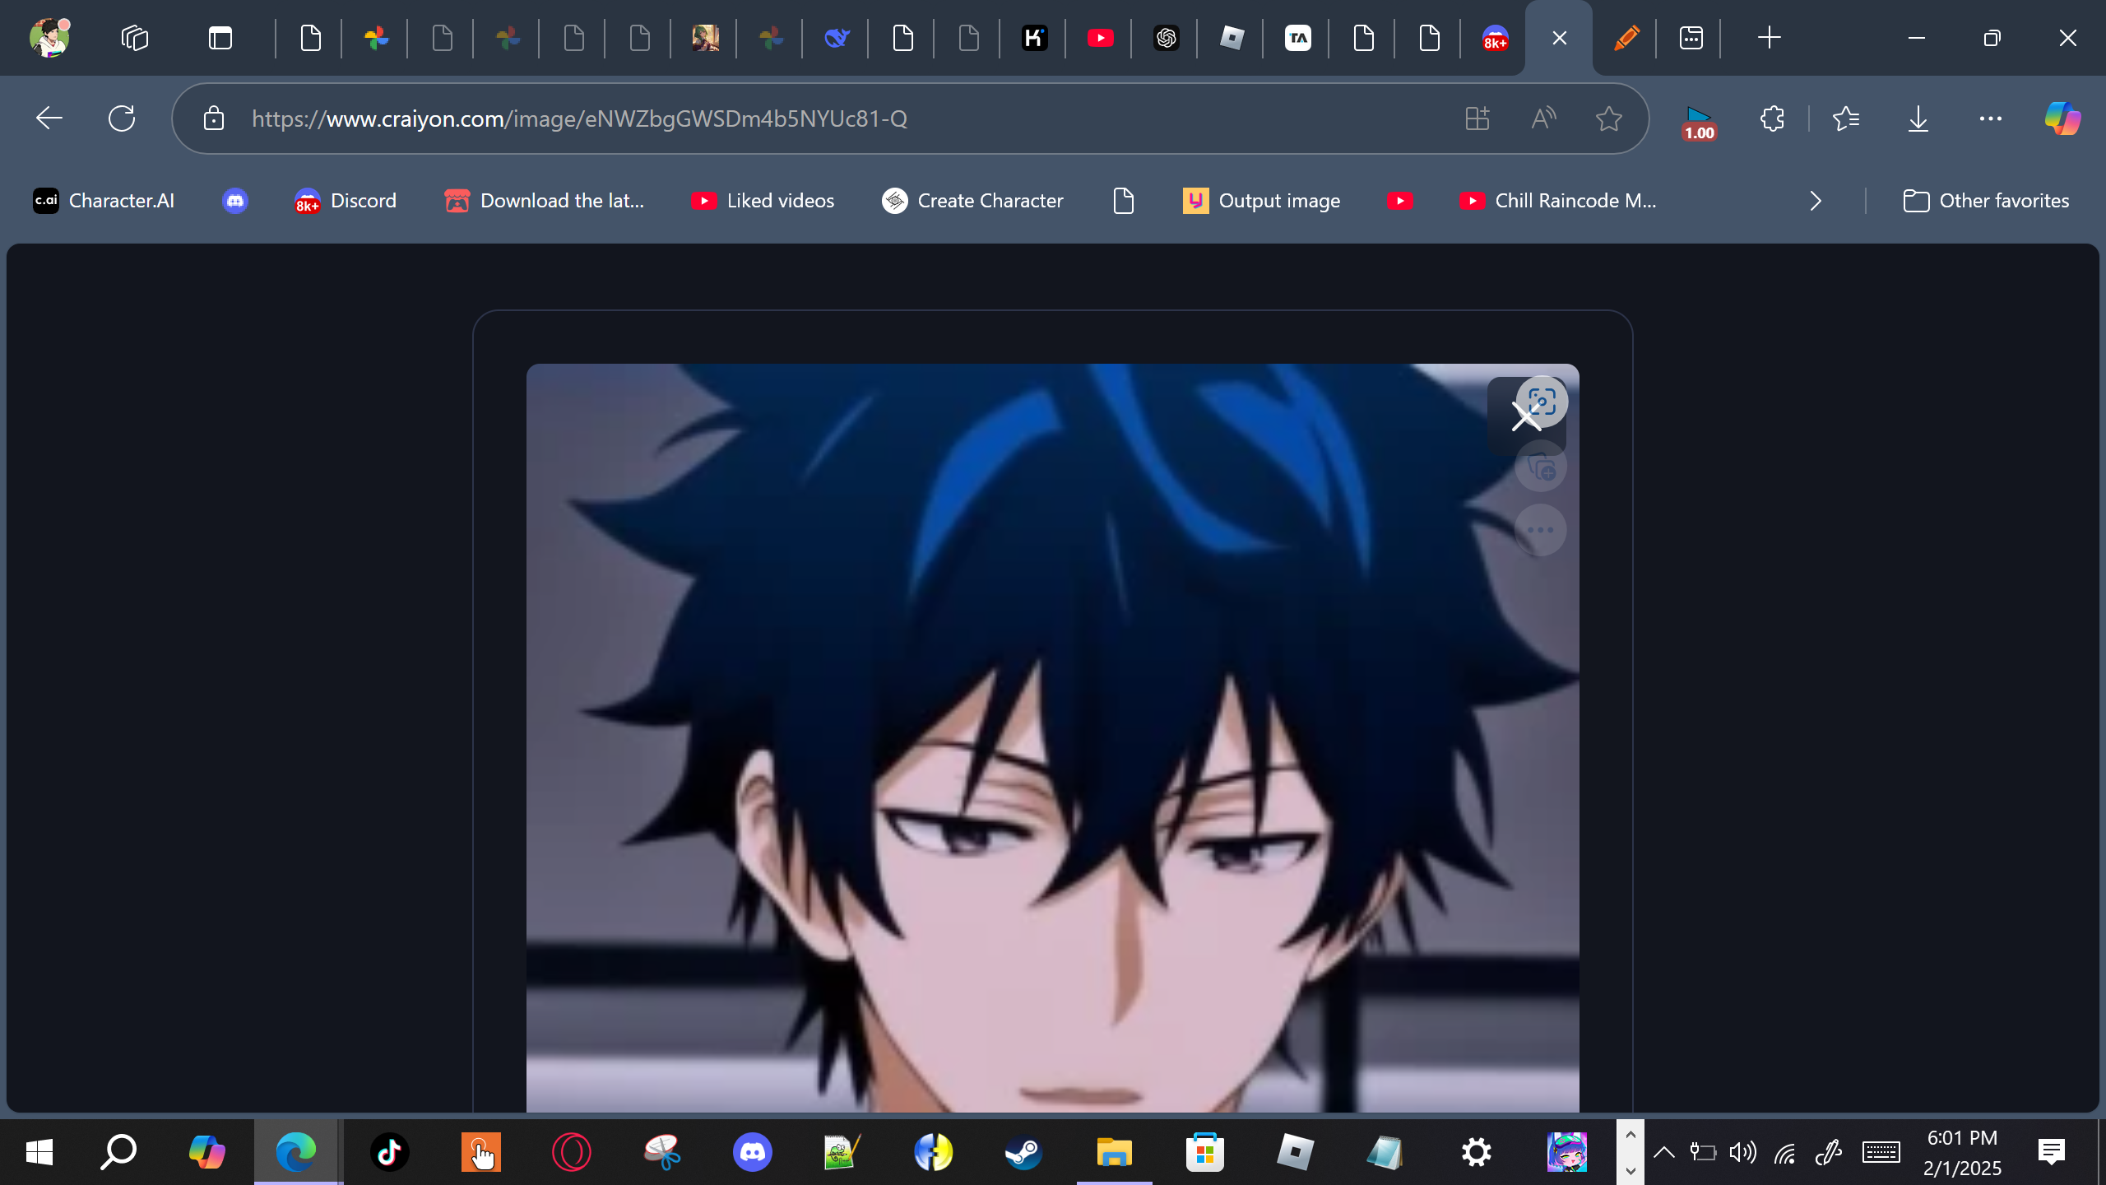The image size is (2106, 1185).
Task: Click the volume speaker tray icon
Action: tap(1742, 1152)
